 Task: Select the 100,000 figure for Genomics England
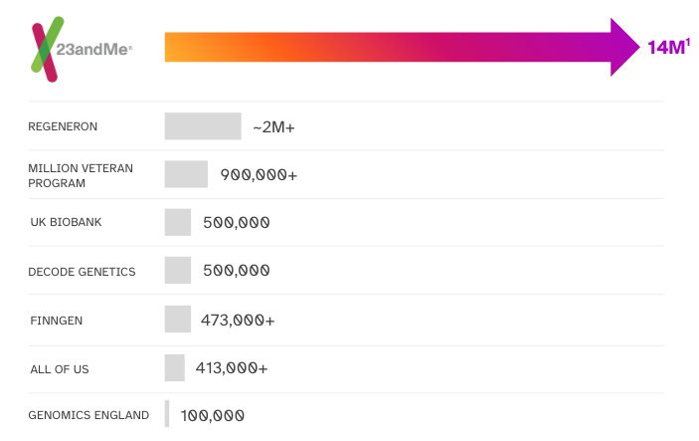pos(213,415)
